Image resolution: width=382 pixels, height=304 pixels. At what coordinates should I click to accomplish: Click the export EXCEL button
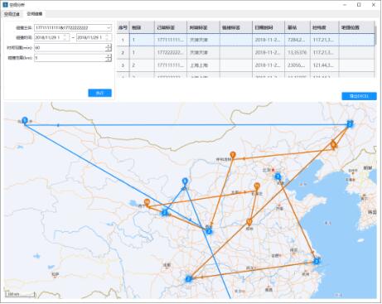click(359, 96)
